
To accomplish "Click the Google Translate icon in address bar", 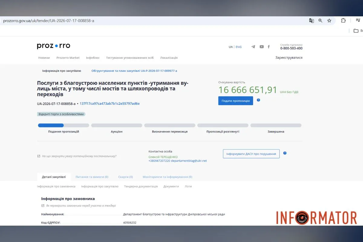I will [x=311, y=21].
